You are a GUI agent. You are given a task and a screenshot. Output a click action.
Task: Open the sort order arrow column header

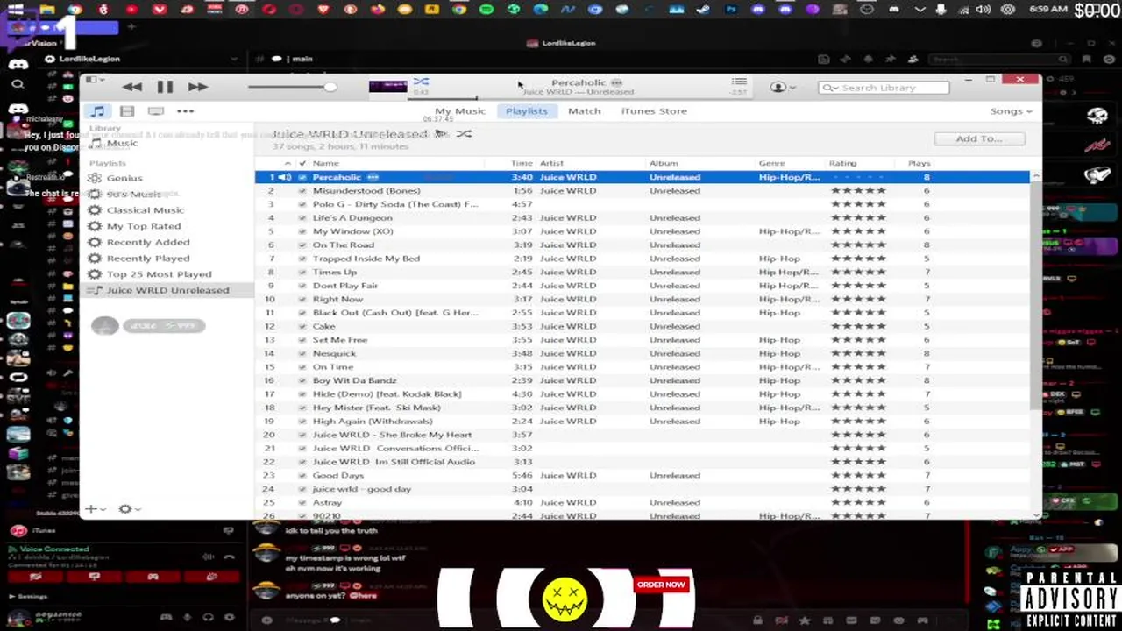pyautogui.click(x=288, y=163)
